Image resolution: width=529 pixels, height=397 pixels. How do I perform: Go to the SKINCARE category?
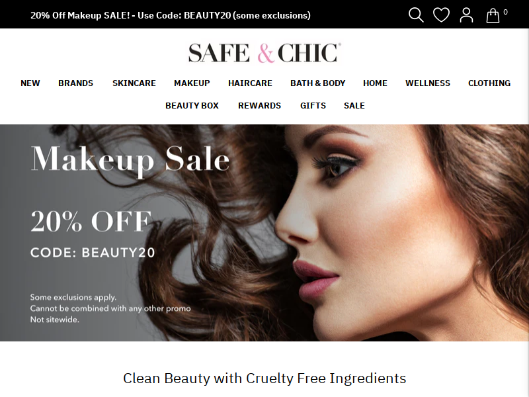pyautogui.click(x=134, y=83)
